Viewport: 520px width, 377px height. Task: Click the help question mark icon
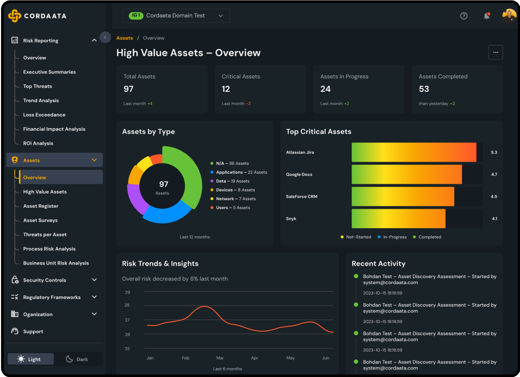464,16
